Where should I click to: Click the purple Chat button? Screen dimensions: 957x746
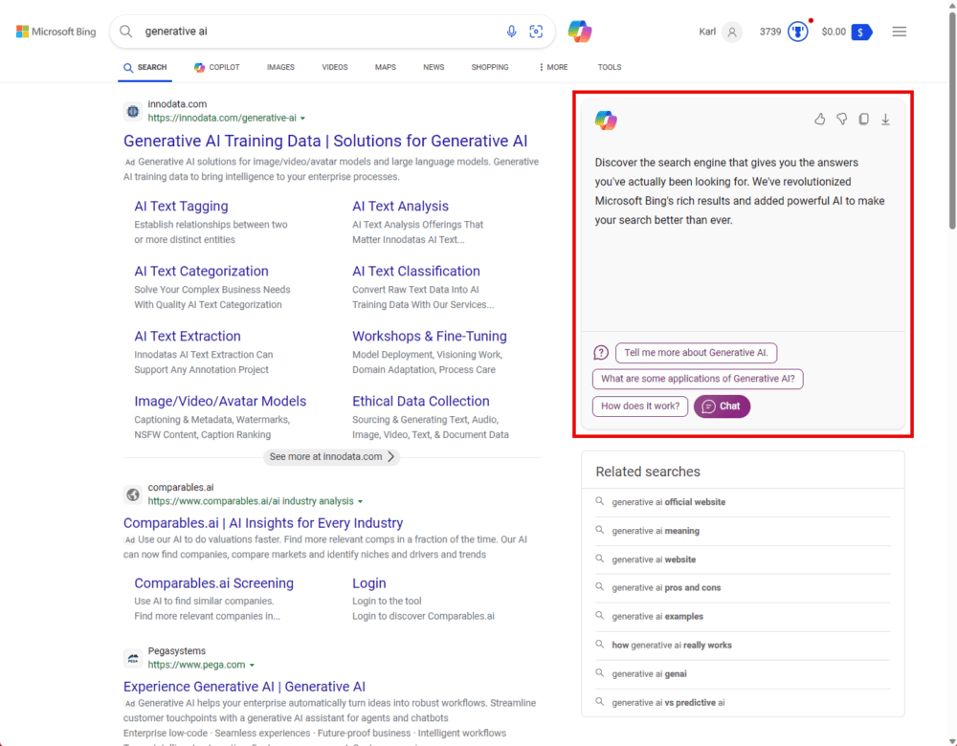722,406
